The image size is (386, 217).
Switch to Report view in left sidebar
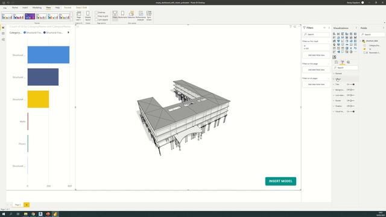[x=3, y=28]
